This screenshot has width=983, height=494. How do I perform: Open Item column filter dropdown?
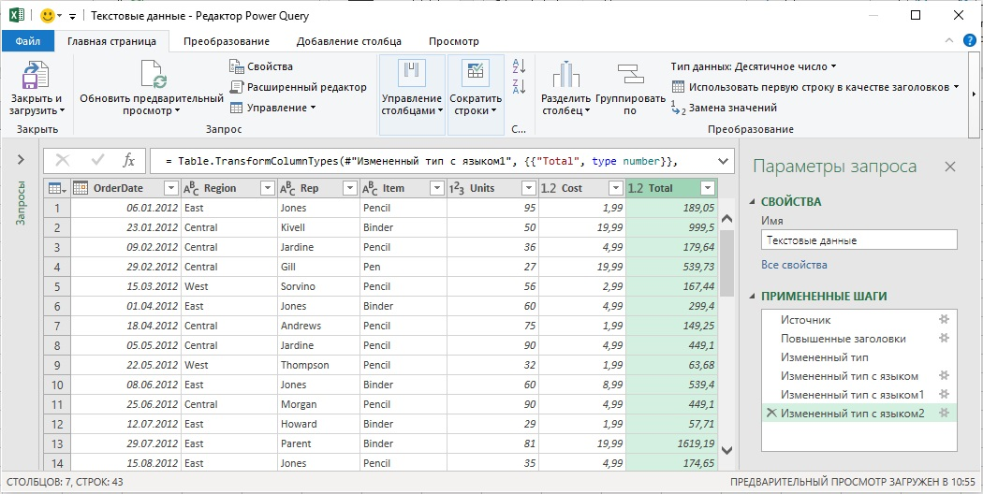tap(437, 188)
